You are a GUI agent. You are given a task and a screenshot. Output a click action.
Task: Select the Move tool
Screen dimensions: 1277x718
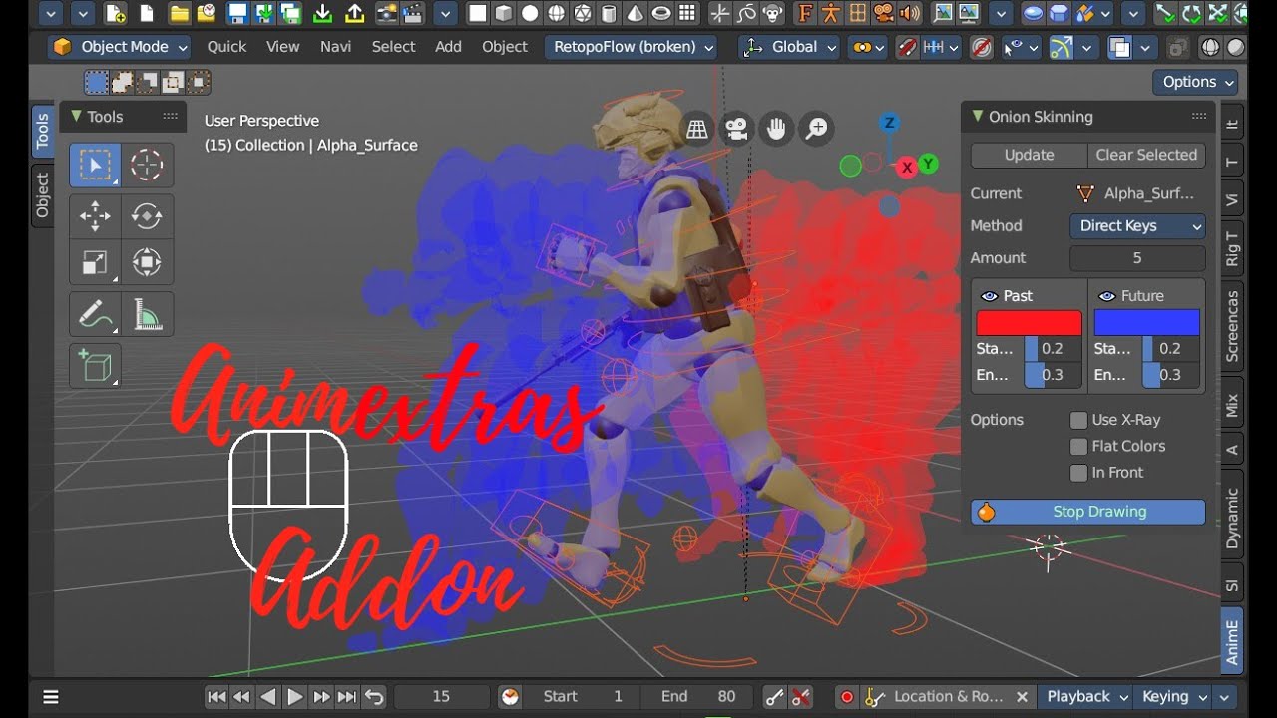point(95,215)
